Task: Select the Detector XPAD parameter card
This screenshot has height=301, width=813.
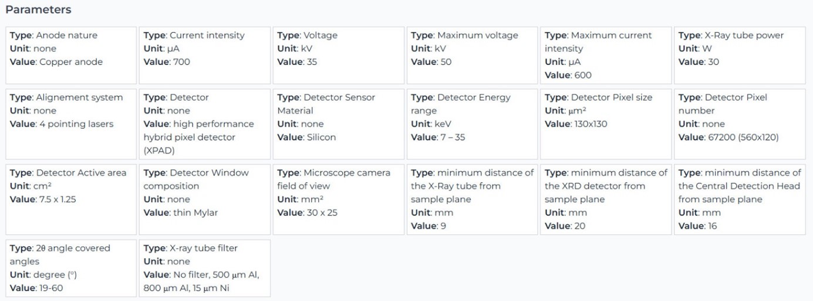Action: click(x=205, y=124)
